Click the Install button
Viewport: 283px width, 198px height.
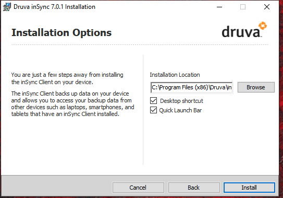(x=249, y=188)
